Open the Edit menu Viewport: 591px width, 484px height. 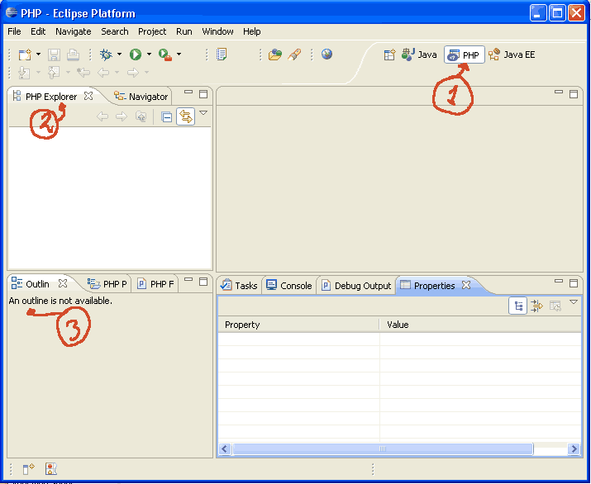(x=38, y=31)
